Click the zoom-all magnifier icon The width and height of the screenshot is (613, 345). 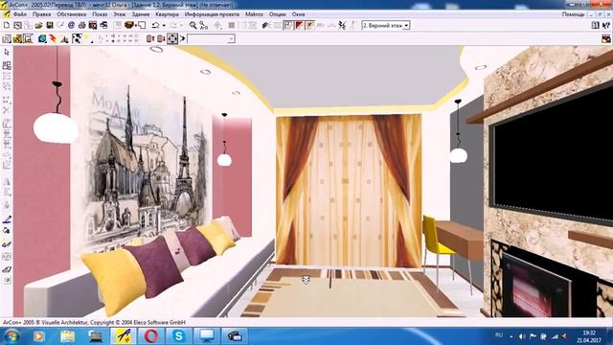click(204, 25)
